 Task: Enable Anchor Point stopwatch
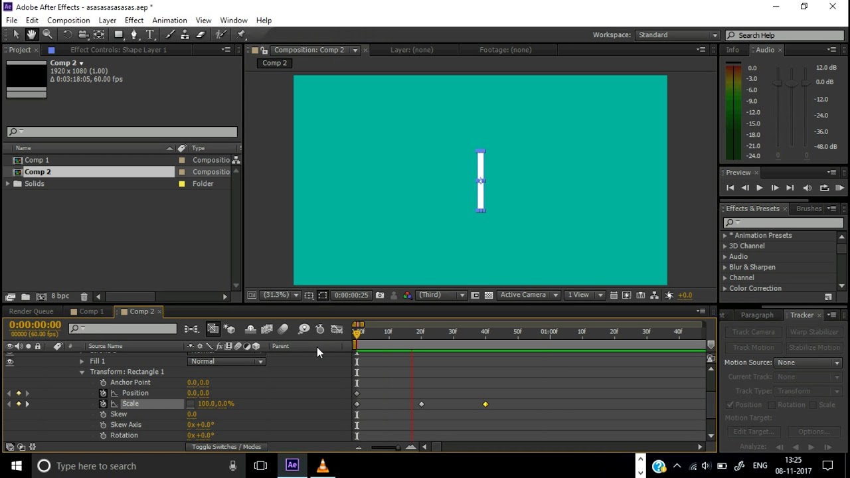(103, 382)
